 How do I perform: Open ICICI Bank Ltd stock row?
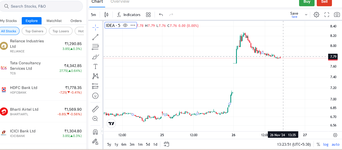(43, 133)
